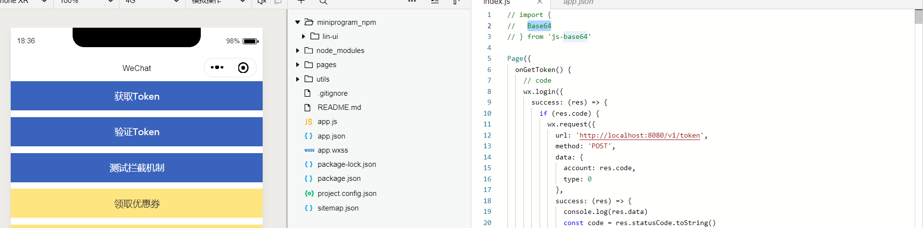Tap the yellow 领取优惠券 button
The height and width of the screenshot is (228, 923).
click(x=136, y=203)
